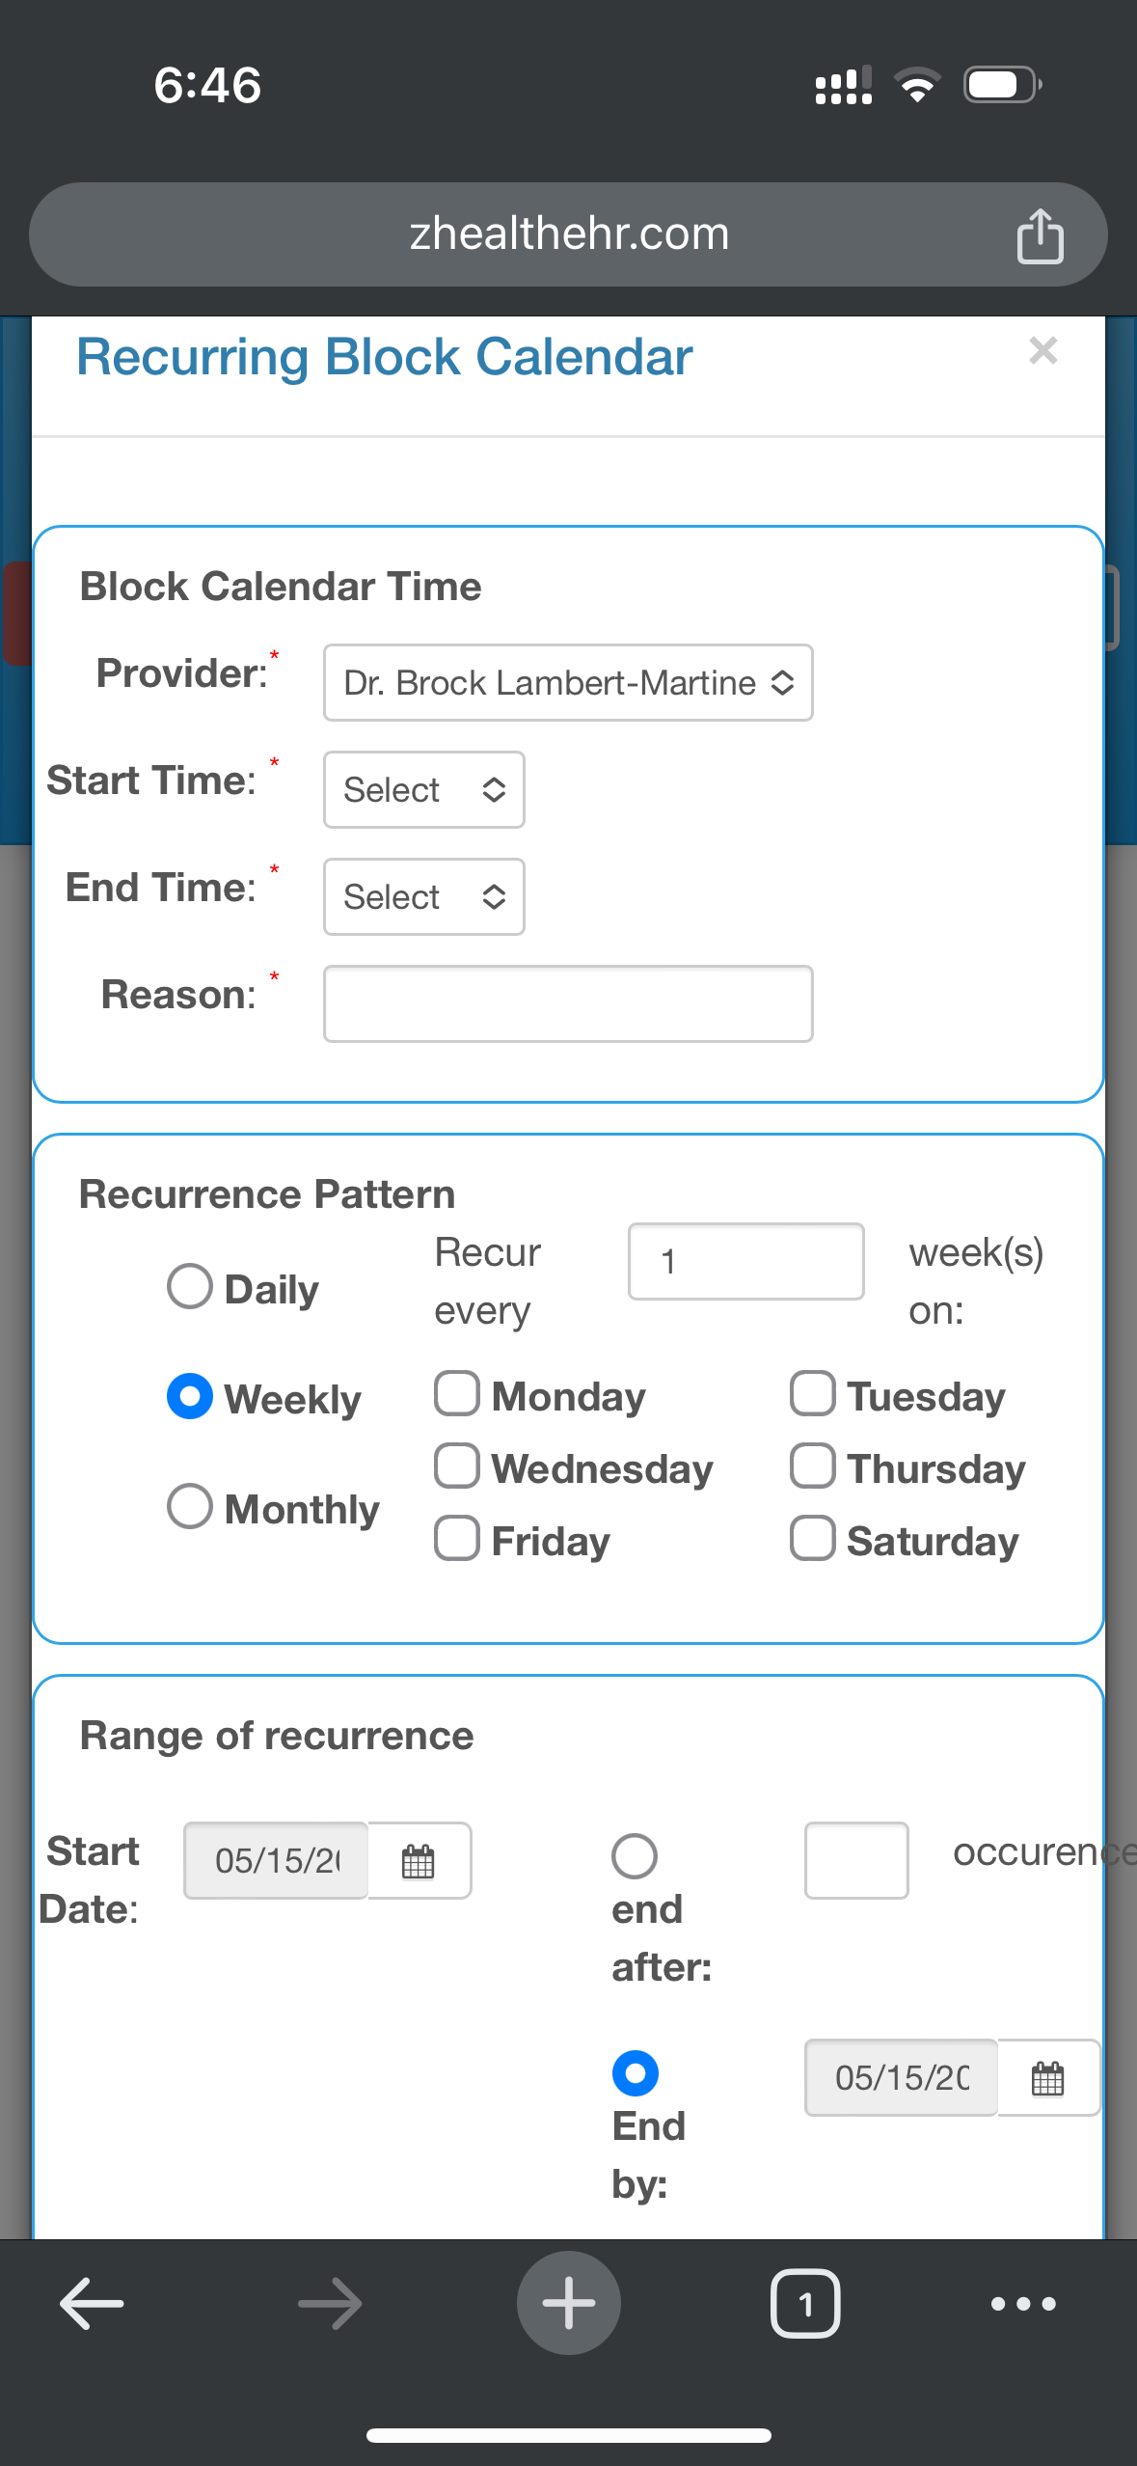Tap the zhealthehr.com address bar
The width and height of the screenshot is (1137, 2466).
pos(568,234)
